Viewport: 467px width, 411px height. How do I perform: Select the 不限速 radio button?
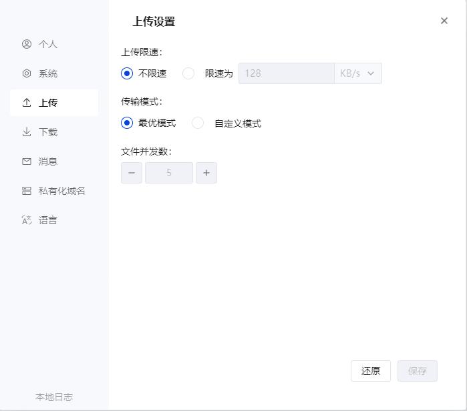[127, 73]
